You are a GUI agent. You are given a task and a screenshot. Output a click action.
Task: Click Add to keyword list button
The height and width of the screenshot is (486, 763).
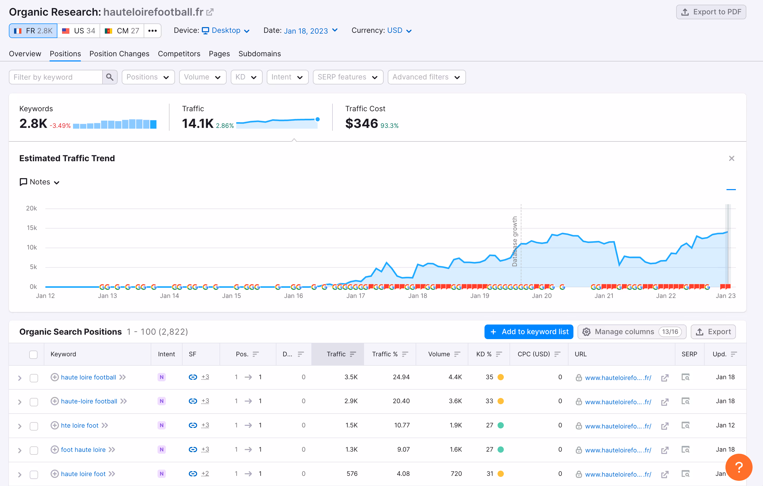[529, 332]
